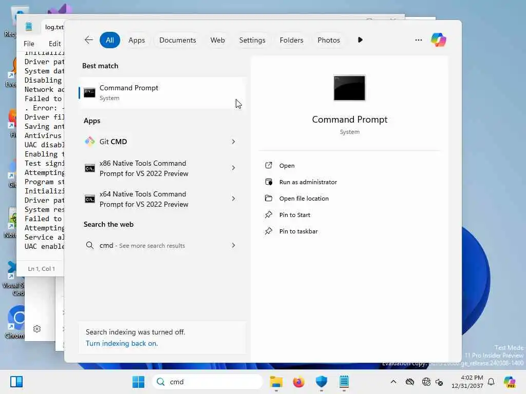This screenshot has height=394, width=526.
Task: Show hidden system tray icons
Action: click(x=393, y=382)
